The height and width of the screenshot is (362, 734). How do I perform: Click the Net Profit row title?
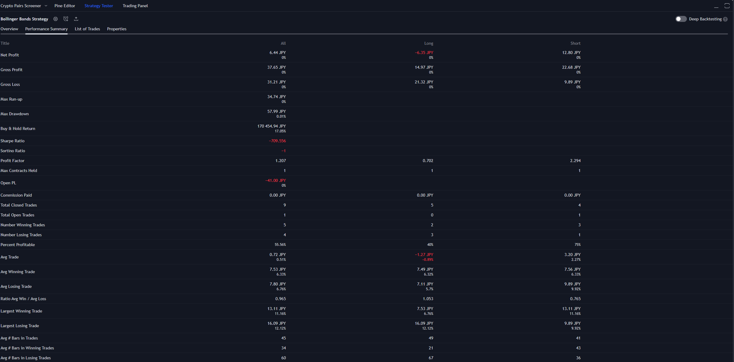pyautogui.click(x=10, y=55)
